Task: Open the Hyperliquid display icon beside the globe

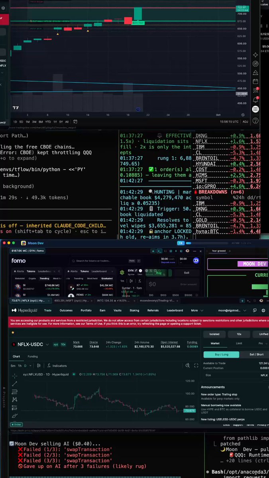Action: point(254,310)
